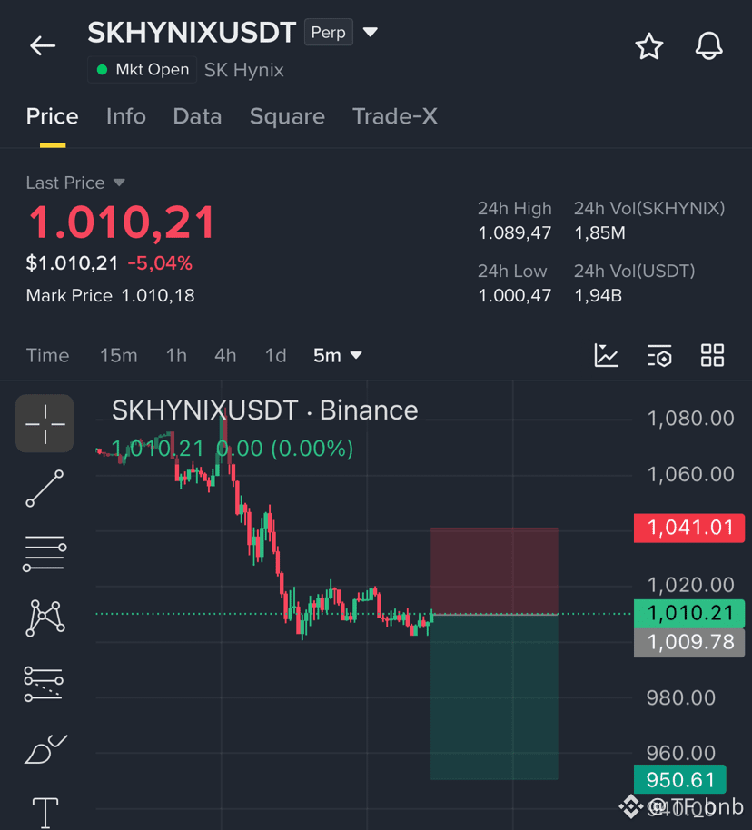Click the green take-profit zone on chart

tap(494, 697)
